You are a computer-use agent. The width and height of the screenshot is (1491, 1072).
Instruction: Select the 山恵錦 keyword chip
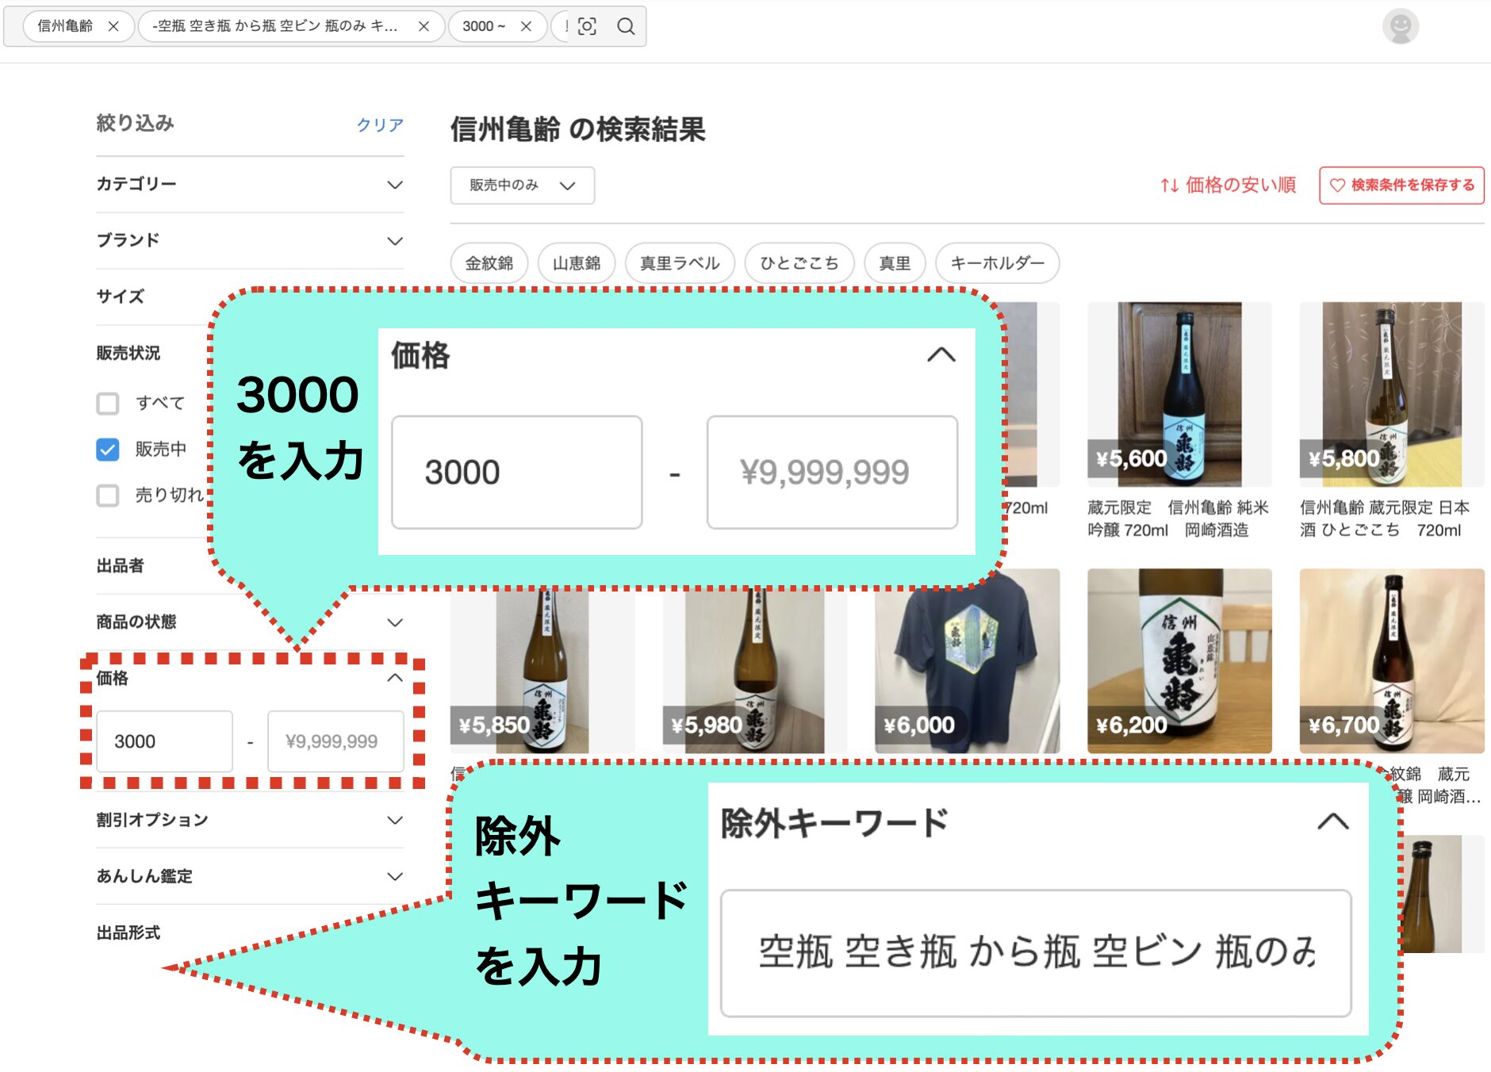tap(577, 263)
